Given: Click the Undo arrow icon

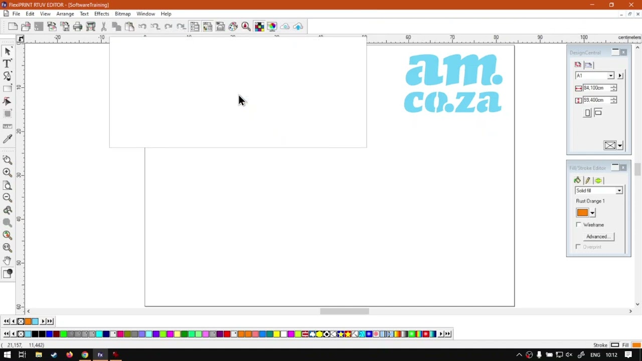Looking at the screenshot, I should click(142, 27).
